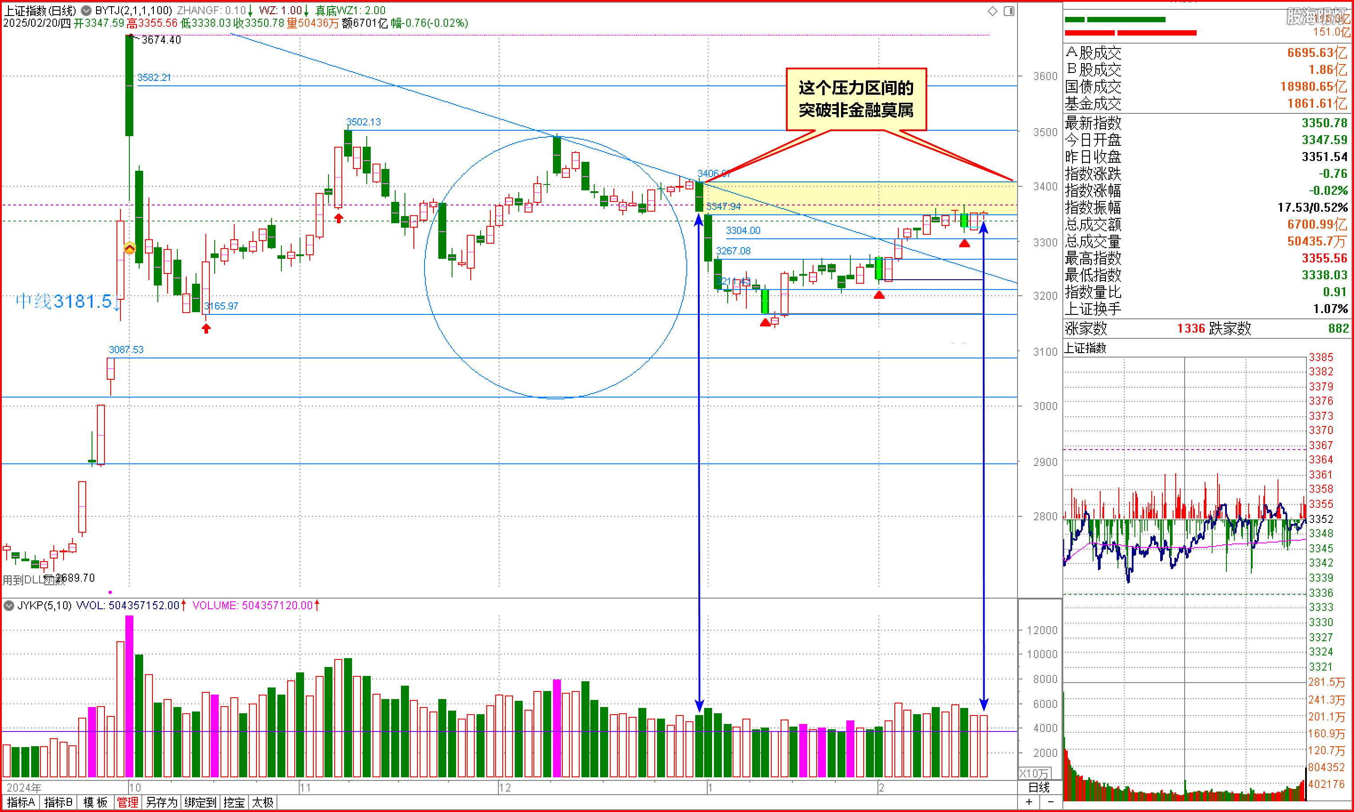Click the 上证指数 intraday chart title
1354x812 pixels.
(1085, 348)
